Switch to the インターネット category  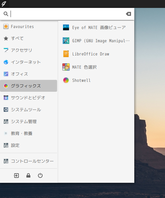(28, 62)
